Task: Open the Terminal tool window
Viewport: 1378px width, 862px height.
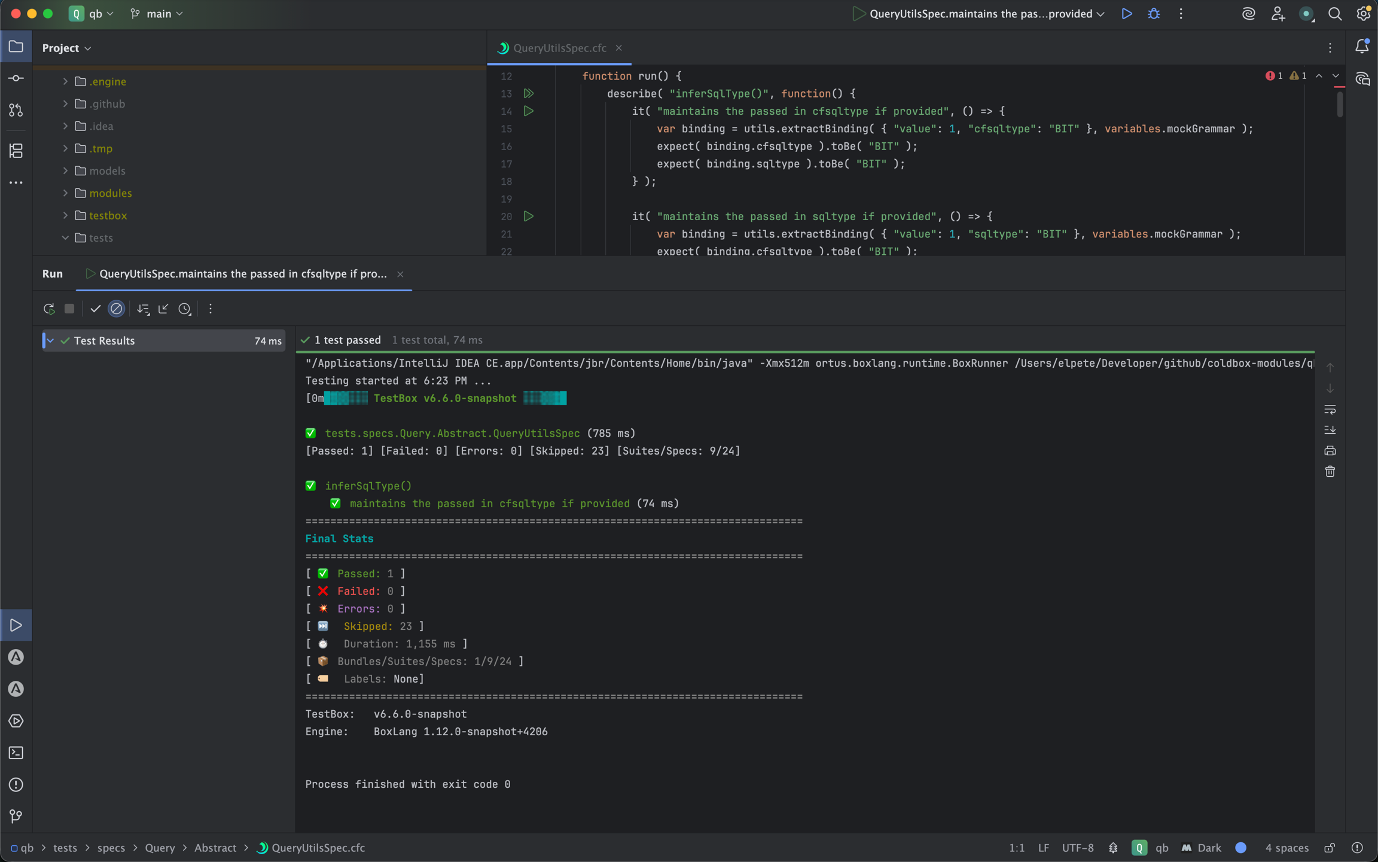Action: point(16,753)
